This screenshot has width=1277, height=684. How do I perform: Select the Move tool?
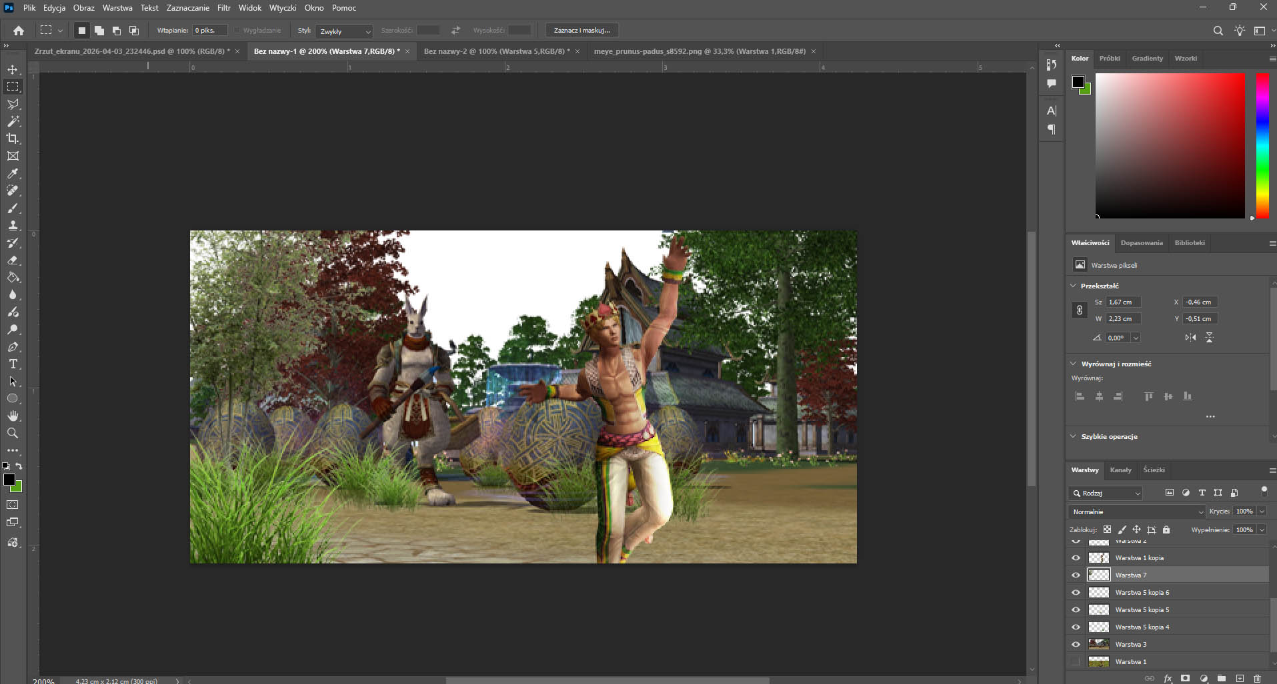[13, 69]
